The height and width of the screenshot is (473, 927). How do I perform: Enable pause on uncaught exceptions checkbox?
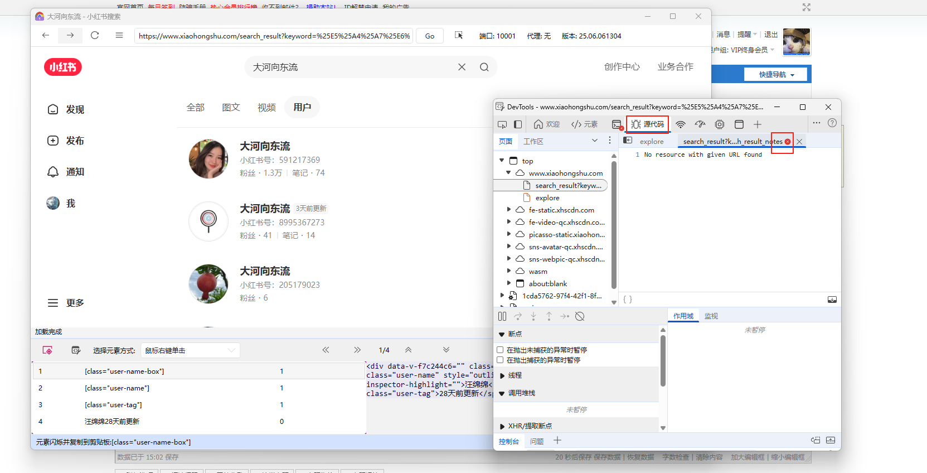click(x=500, y=350)
